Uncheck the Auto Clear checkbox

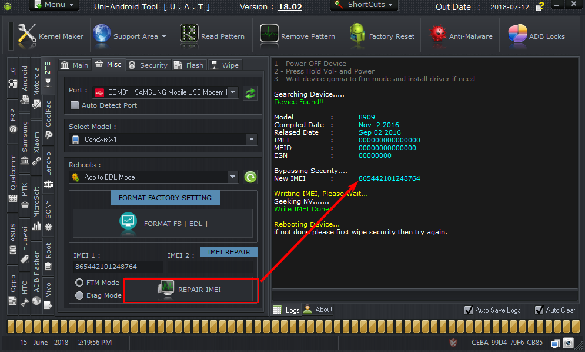pos(539,310)
